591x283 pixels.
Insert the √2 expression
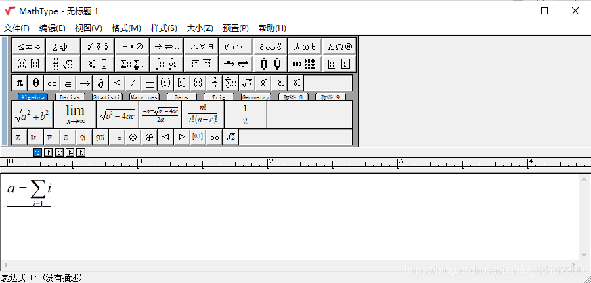click(230, 137)
